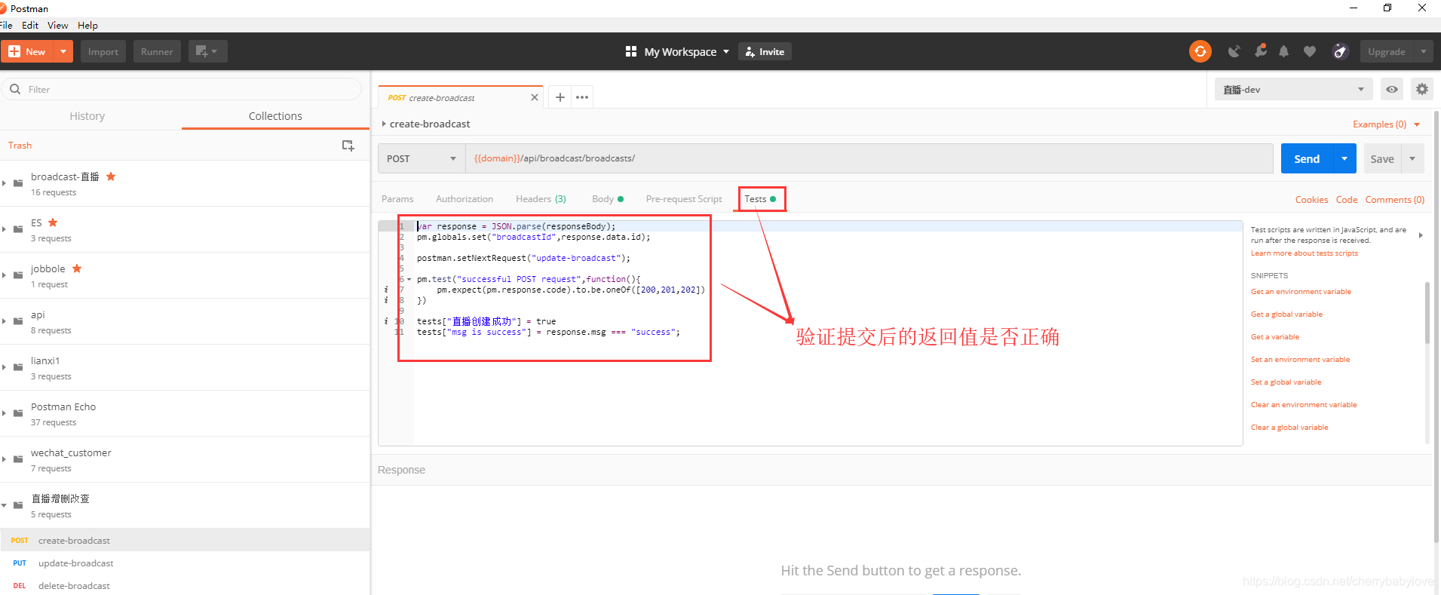Open the satellite capture requests icon
Screen dimensions: 1441x595
(x=1234, y=51)
